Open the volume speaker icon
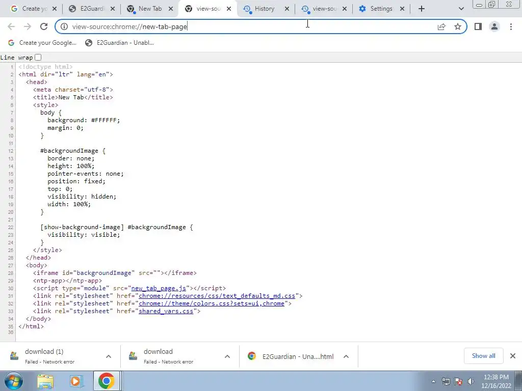This screenshot has width=522, height=391. point(471,381)
